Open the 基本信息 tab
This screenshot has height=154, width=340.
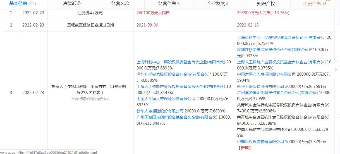coord(23,4)
